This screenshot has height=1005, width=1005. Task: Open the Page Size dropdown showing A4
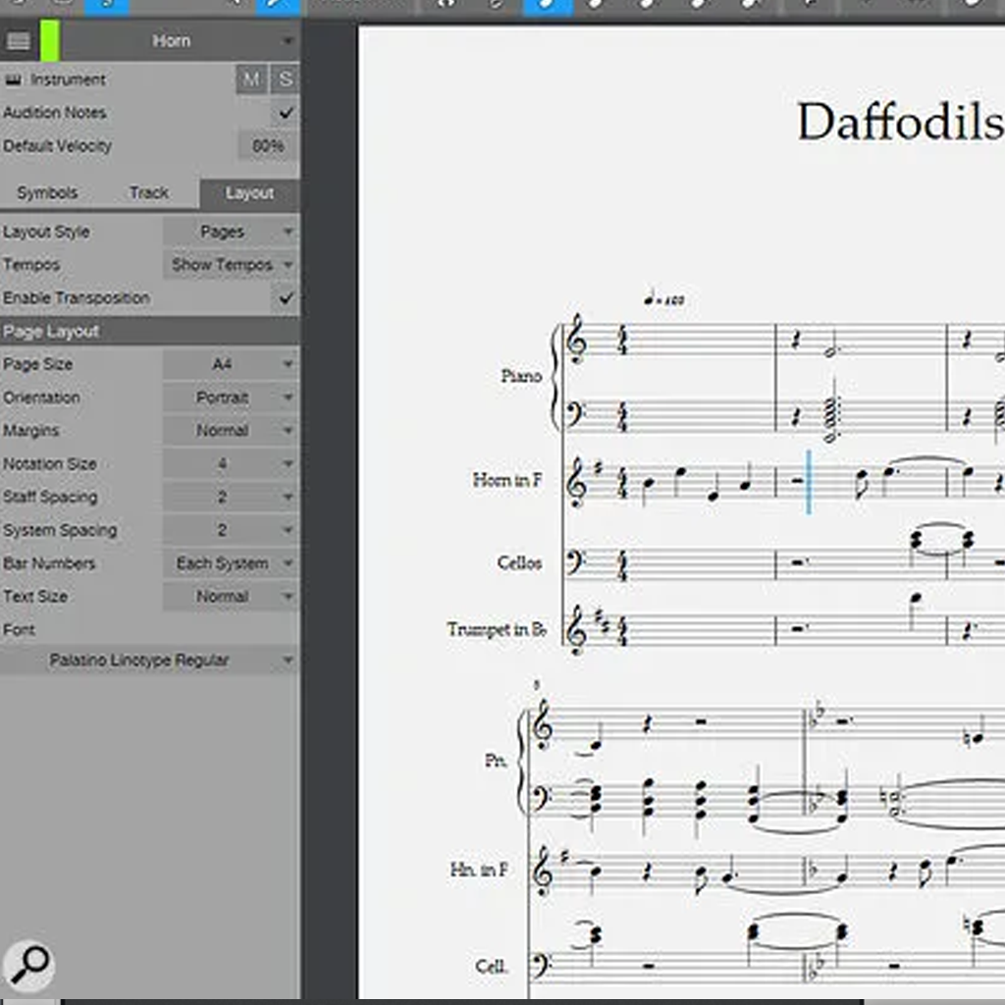pos(231,364)
